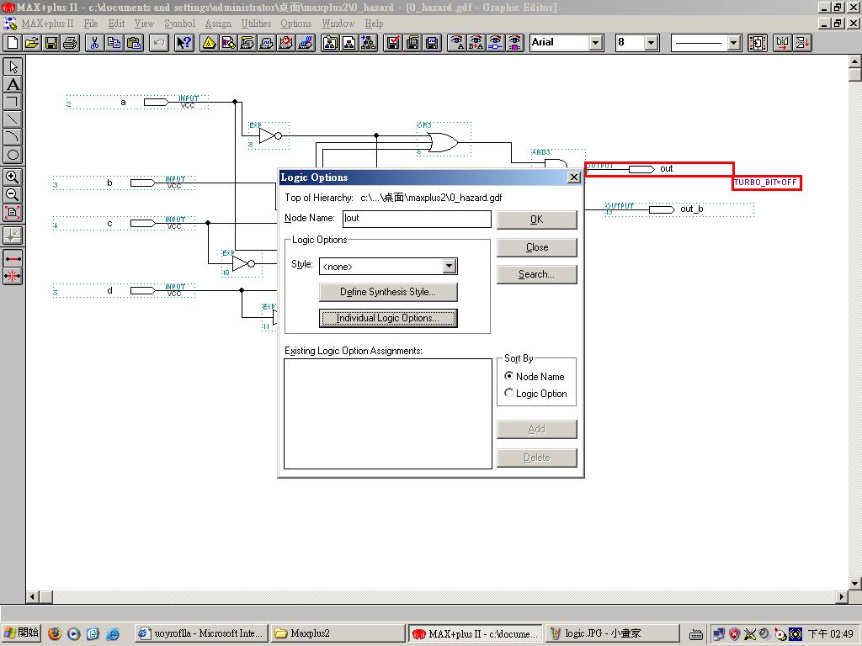Image resolution: width=862 pixels, height=646 pixels.
Task: Switch to Microsoft Internet Explorer taskbar item
Action: click(x=201, y=633)
